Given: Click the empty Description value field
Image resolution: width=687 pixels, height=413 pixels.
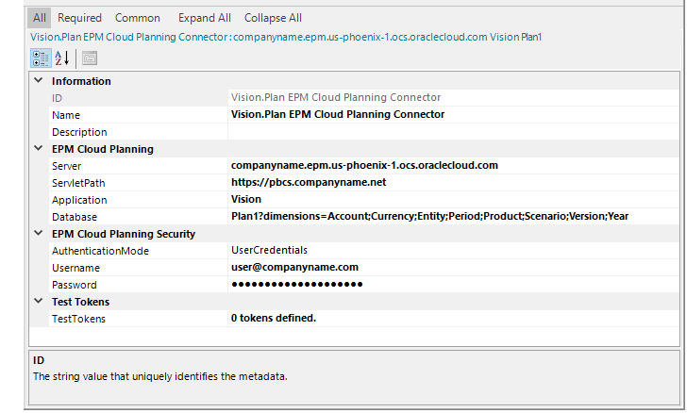Looking at the screenshot, I should tap(454, 132).
